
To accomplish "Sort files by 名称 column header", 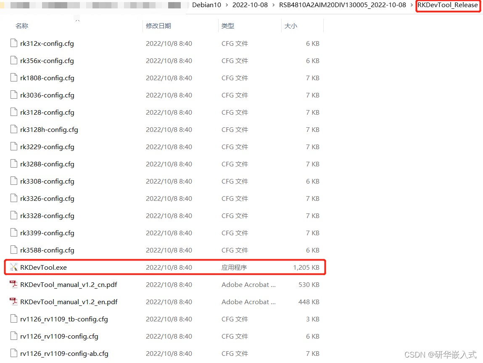I will 22,26.
